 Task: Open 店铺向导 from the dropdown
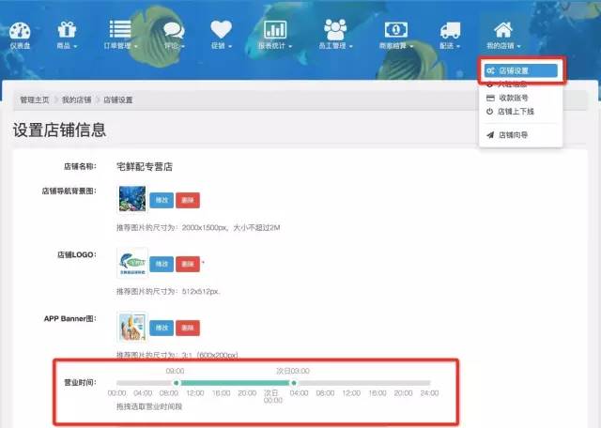pos(514,135)
